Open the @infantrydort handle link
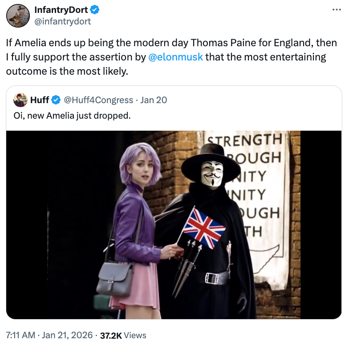This screenshot has height=344, width=349. pos(63,21)
